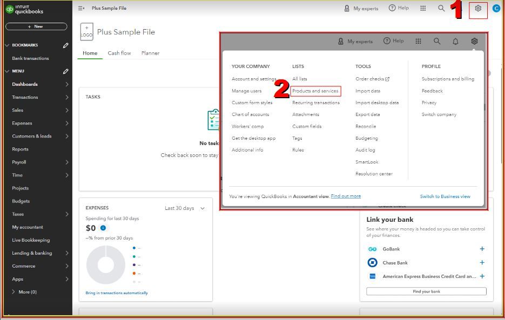Click the + New button

(36, 26)
